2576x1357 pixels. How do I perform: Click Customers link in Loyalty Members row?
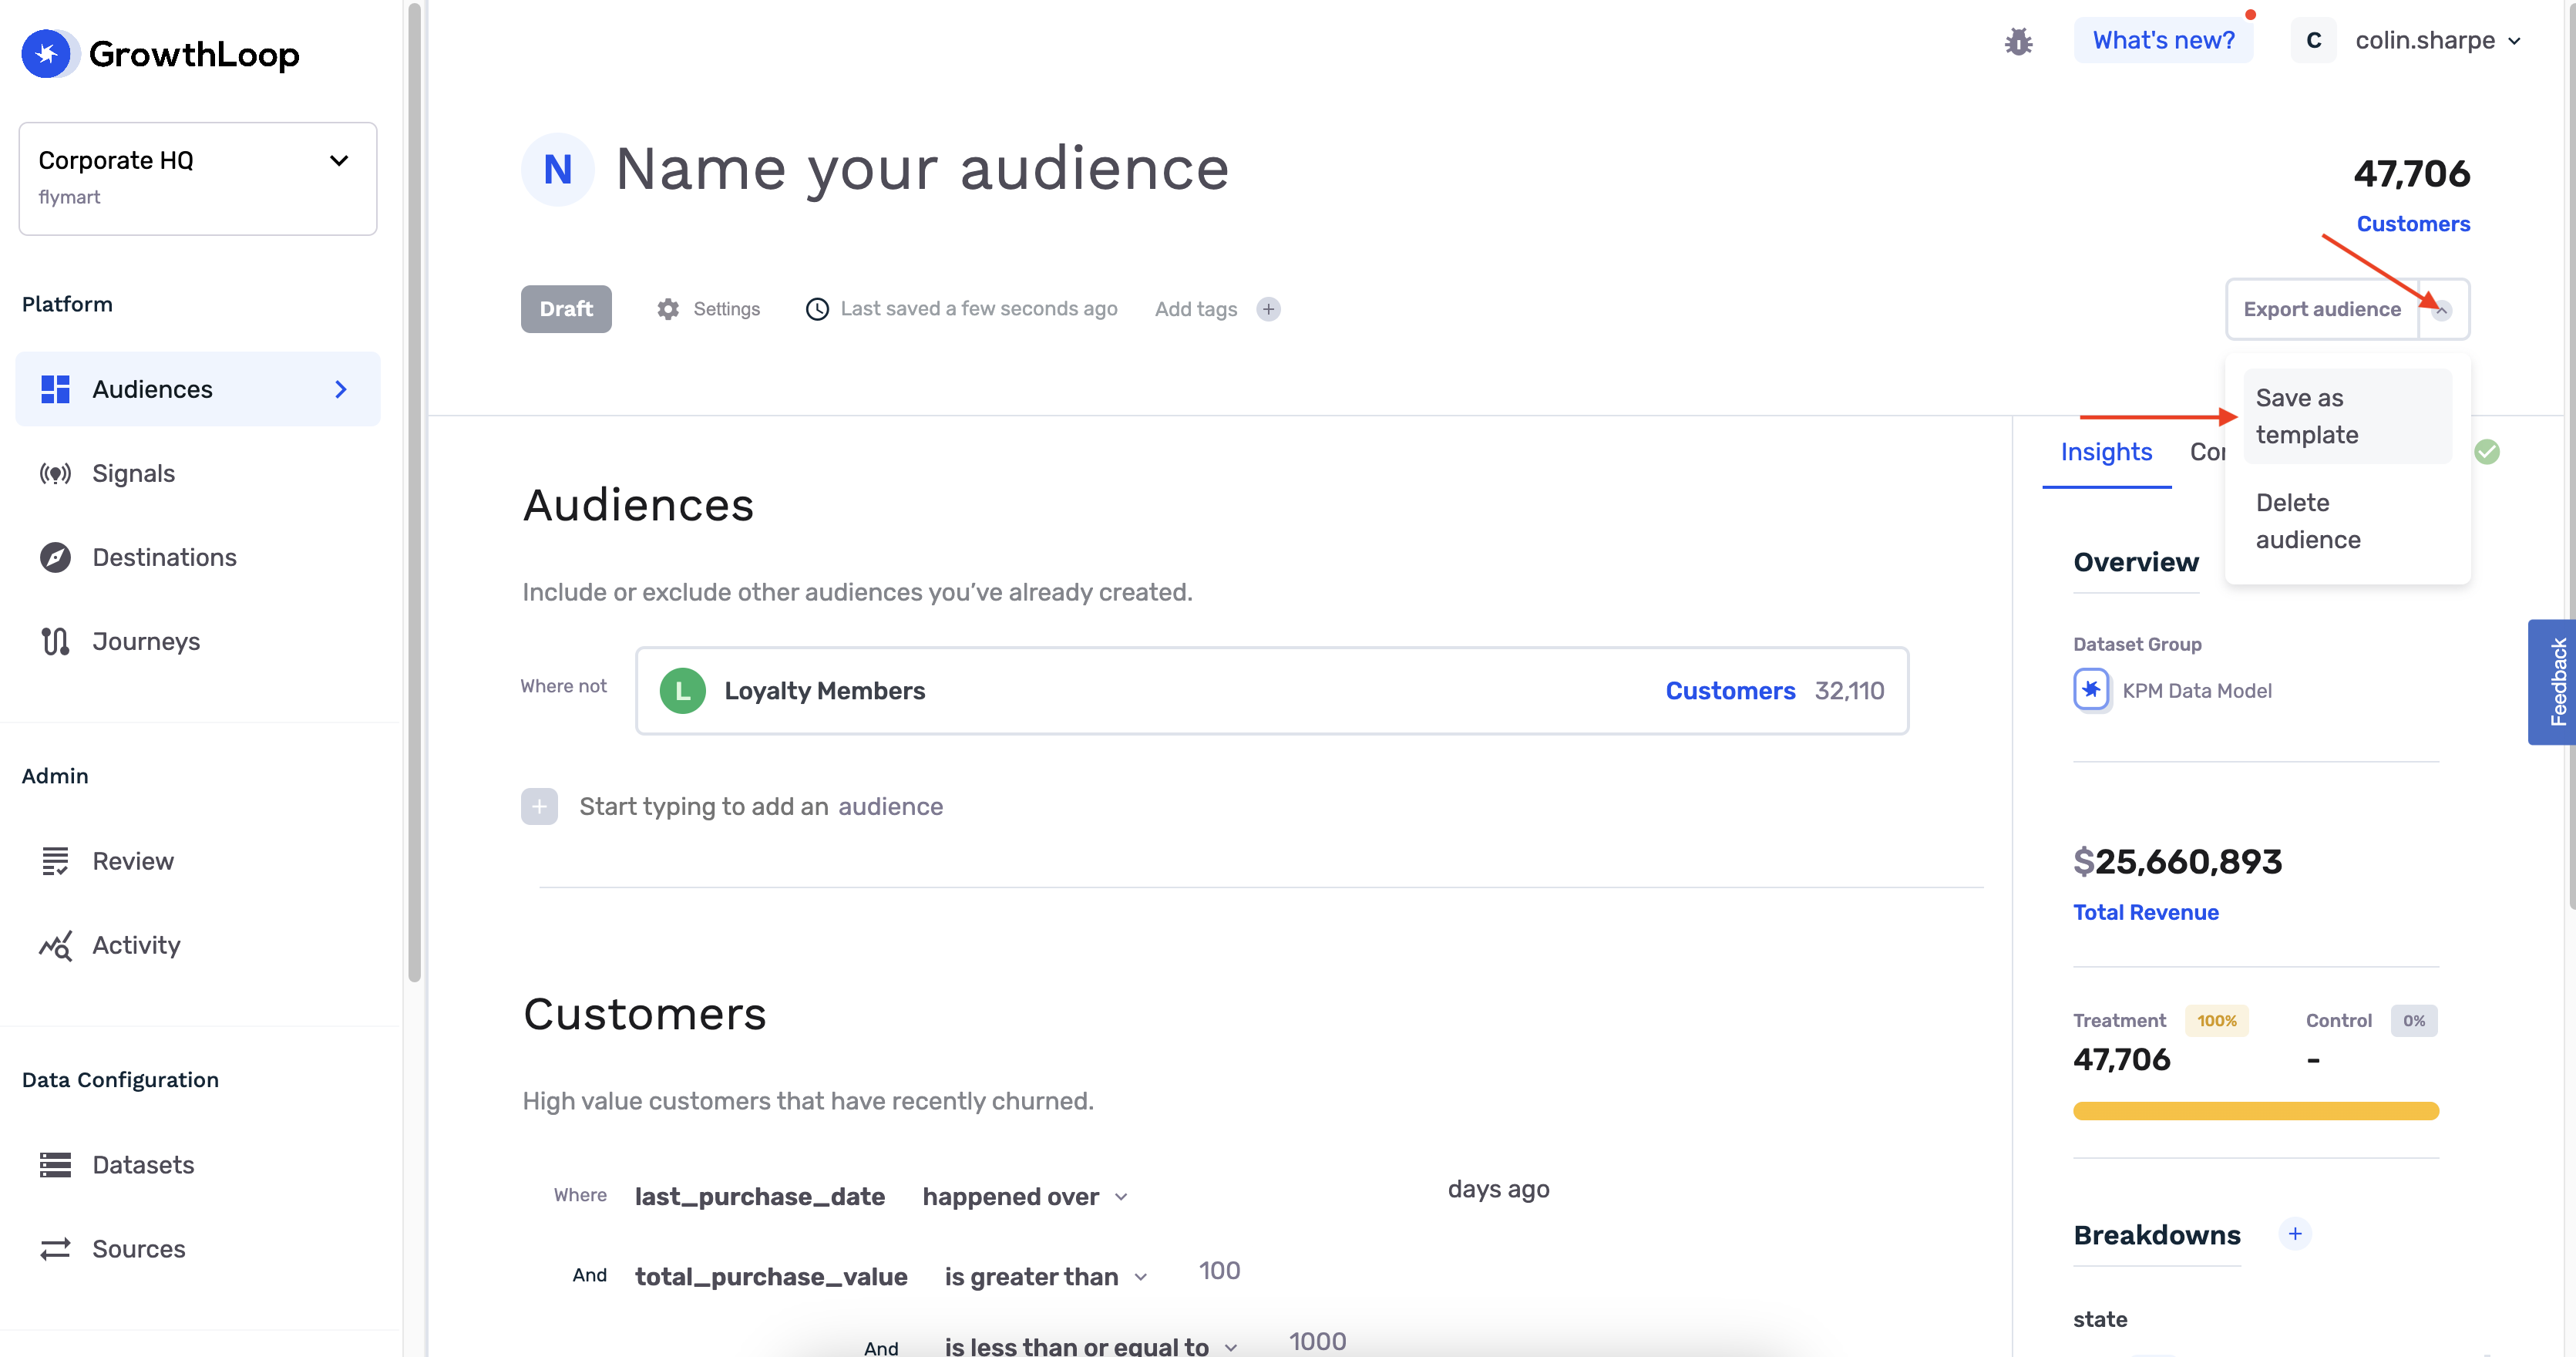1730,691
